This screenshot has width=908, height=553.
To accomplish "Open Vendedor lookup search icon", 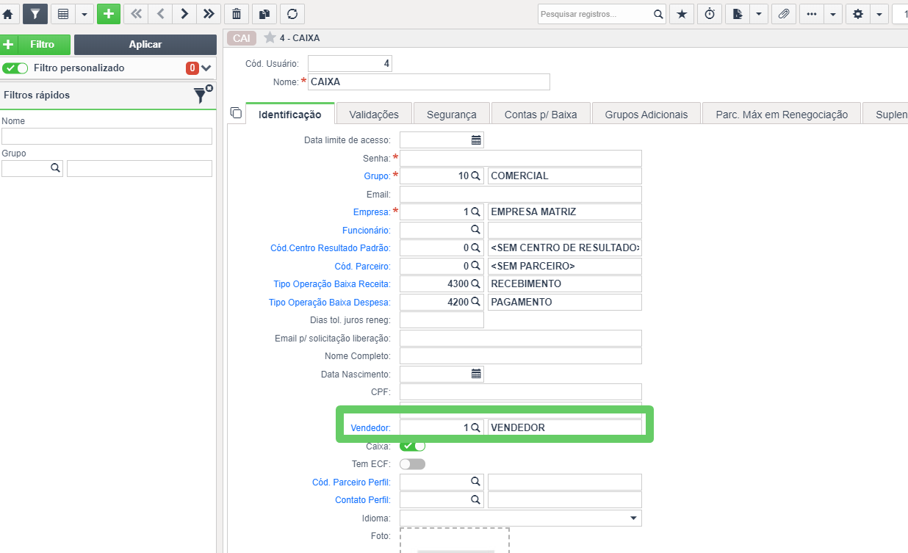I will pos(476,427).
